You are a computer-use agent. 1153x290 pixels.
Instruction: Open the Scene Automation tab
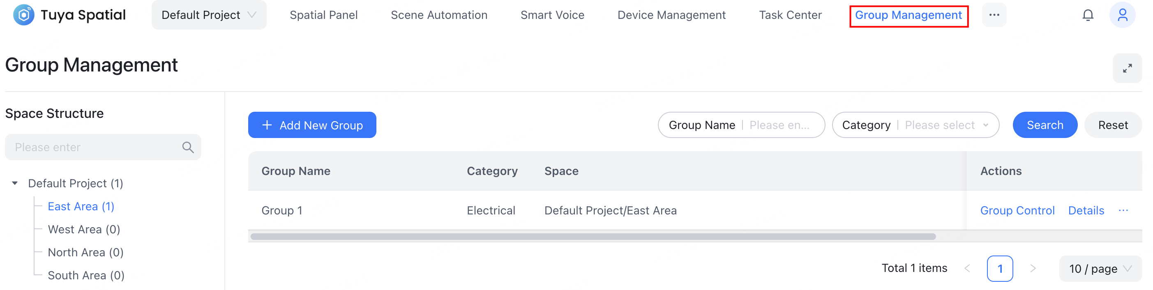[439, 15]
